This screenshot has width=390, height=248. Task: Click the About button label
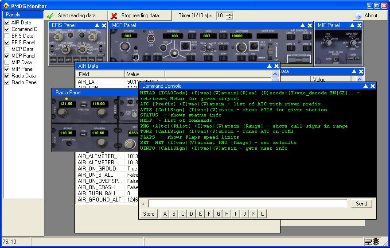pyautogui.click(x=371, y=15)
